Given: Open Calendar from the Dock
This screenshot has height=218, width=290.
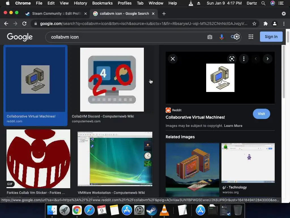Looking at the screenshot, I should tap(102, 210).
